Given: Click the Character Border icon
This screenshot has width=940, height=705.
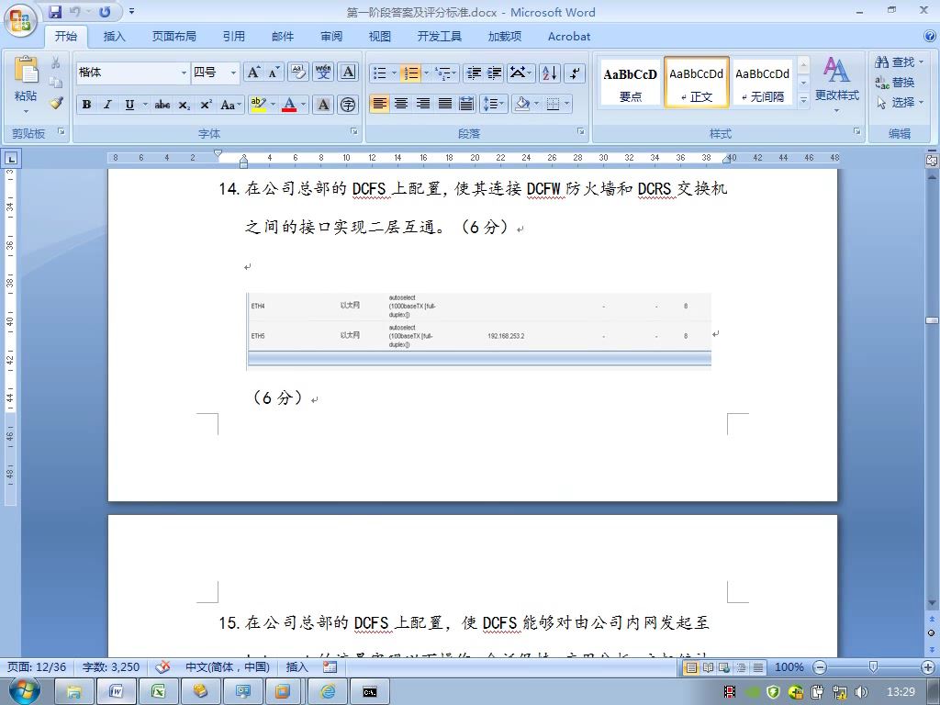Looking at the screenshot, I should pyautogui.click(x=348, y=73).
